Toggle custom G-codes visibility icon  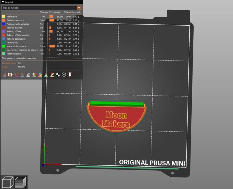tap(52, 75)
